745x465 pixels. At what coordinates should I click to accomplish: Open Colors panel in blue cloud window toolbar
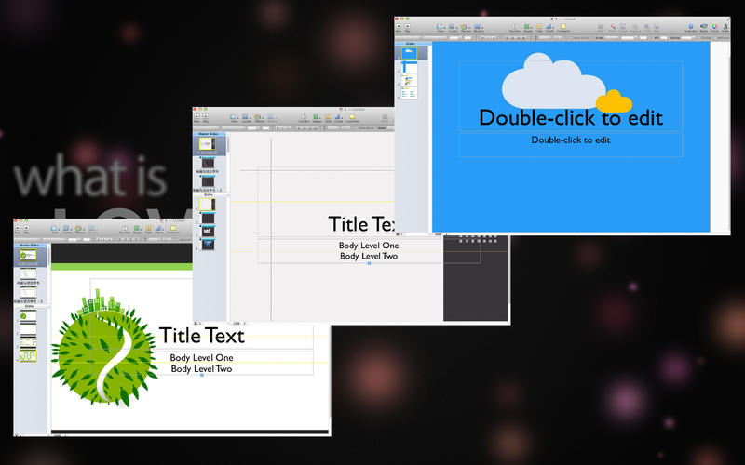(x=715, y=27)
